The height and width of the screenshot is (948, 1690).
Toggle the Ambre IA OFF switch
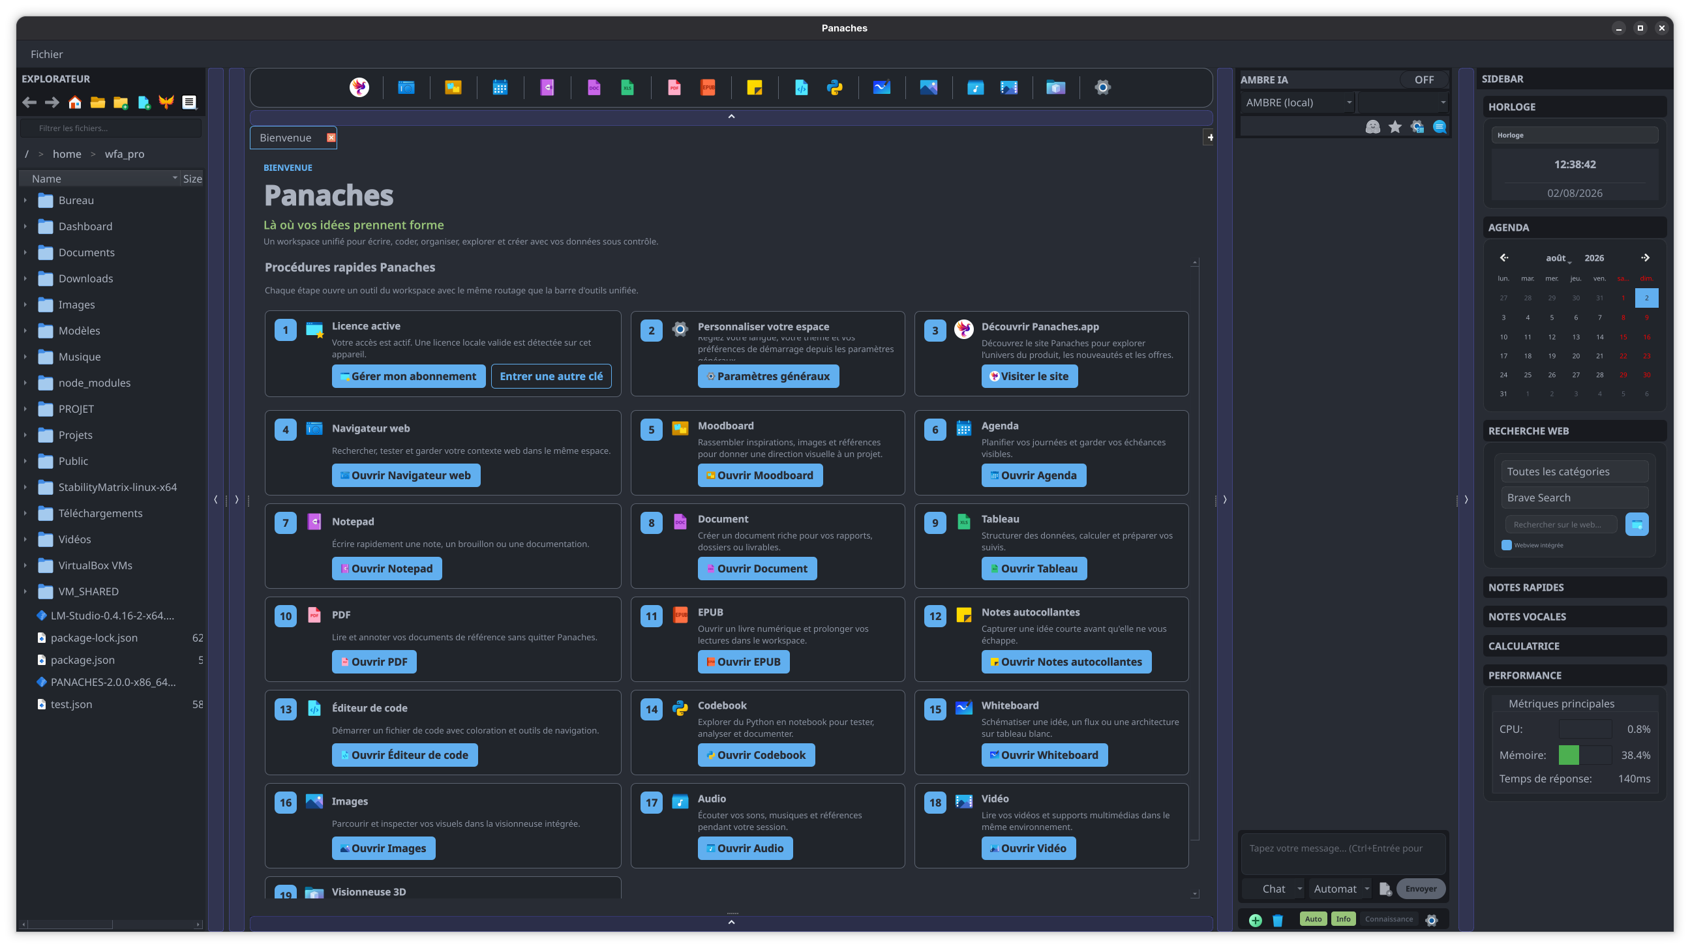click(x=1424, y=80)
